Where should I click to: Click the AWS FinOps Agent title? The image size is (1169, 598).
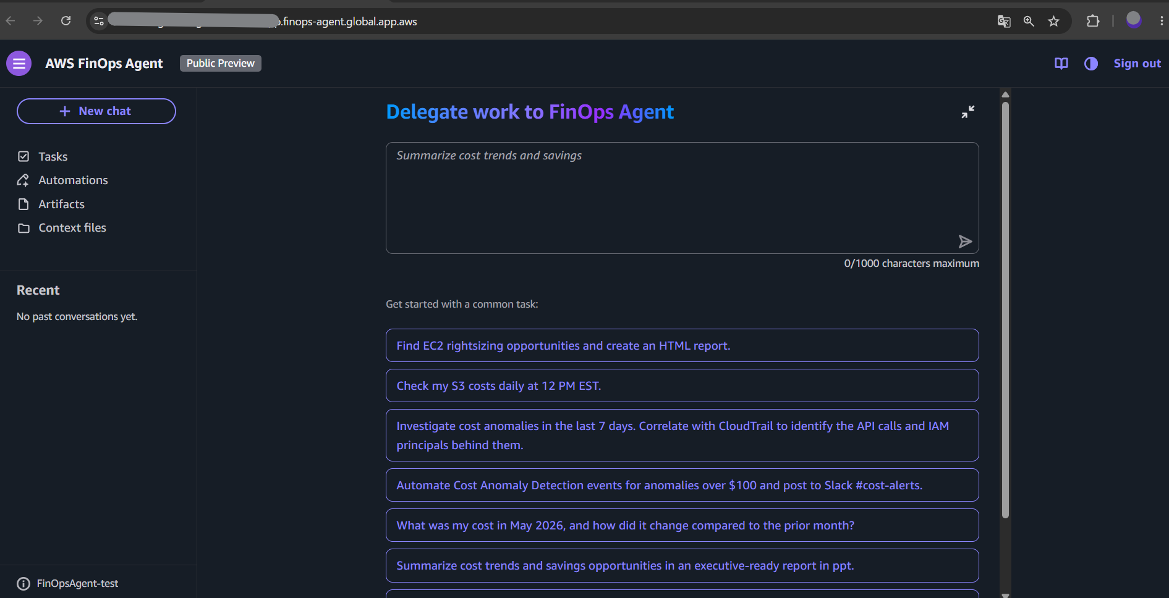(104, 64)
